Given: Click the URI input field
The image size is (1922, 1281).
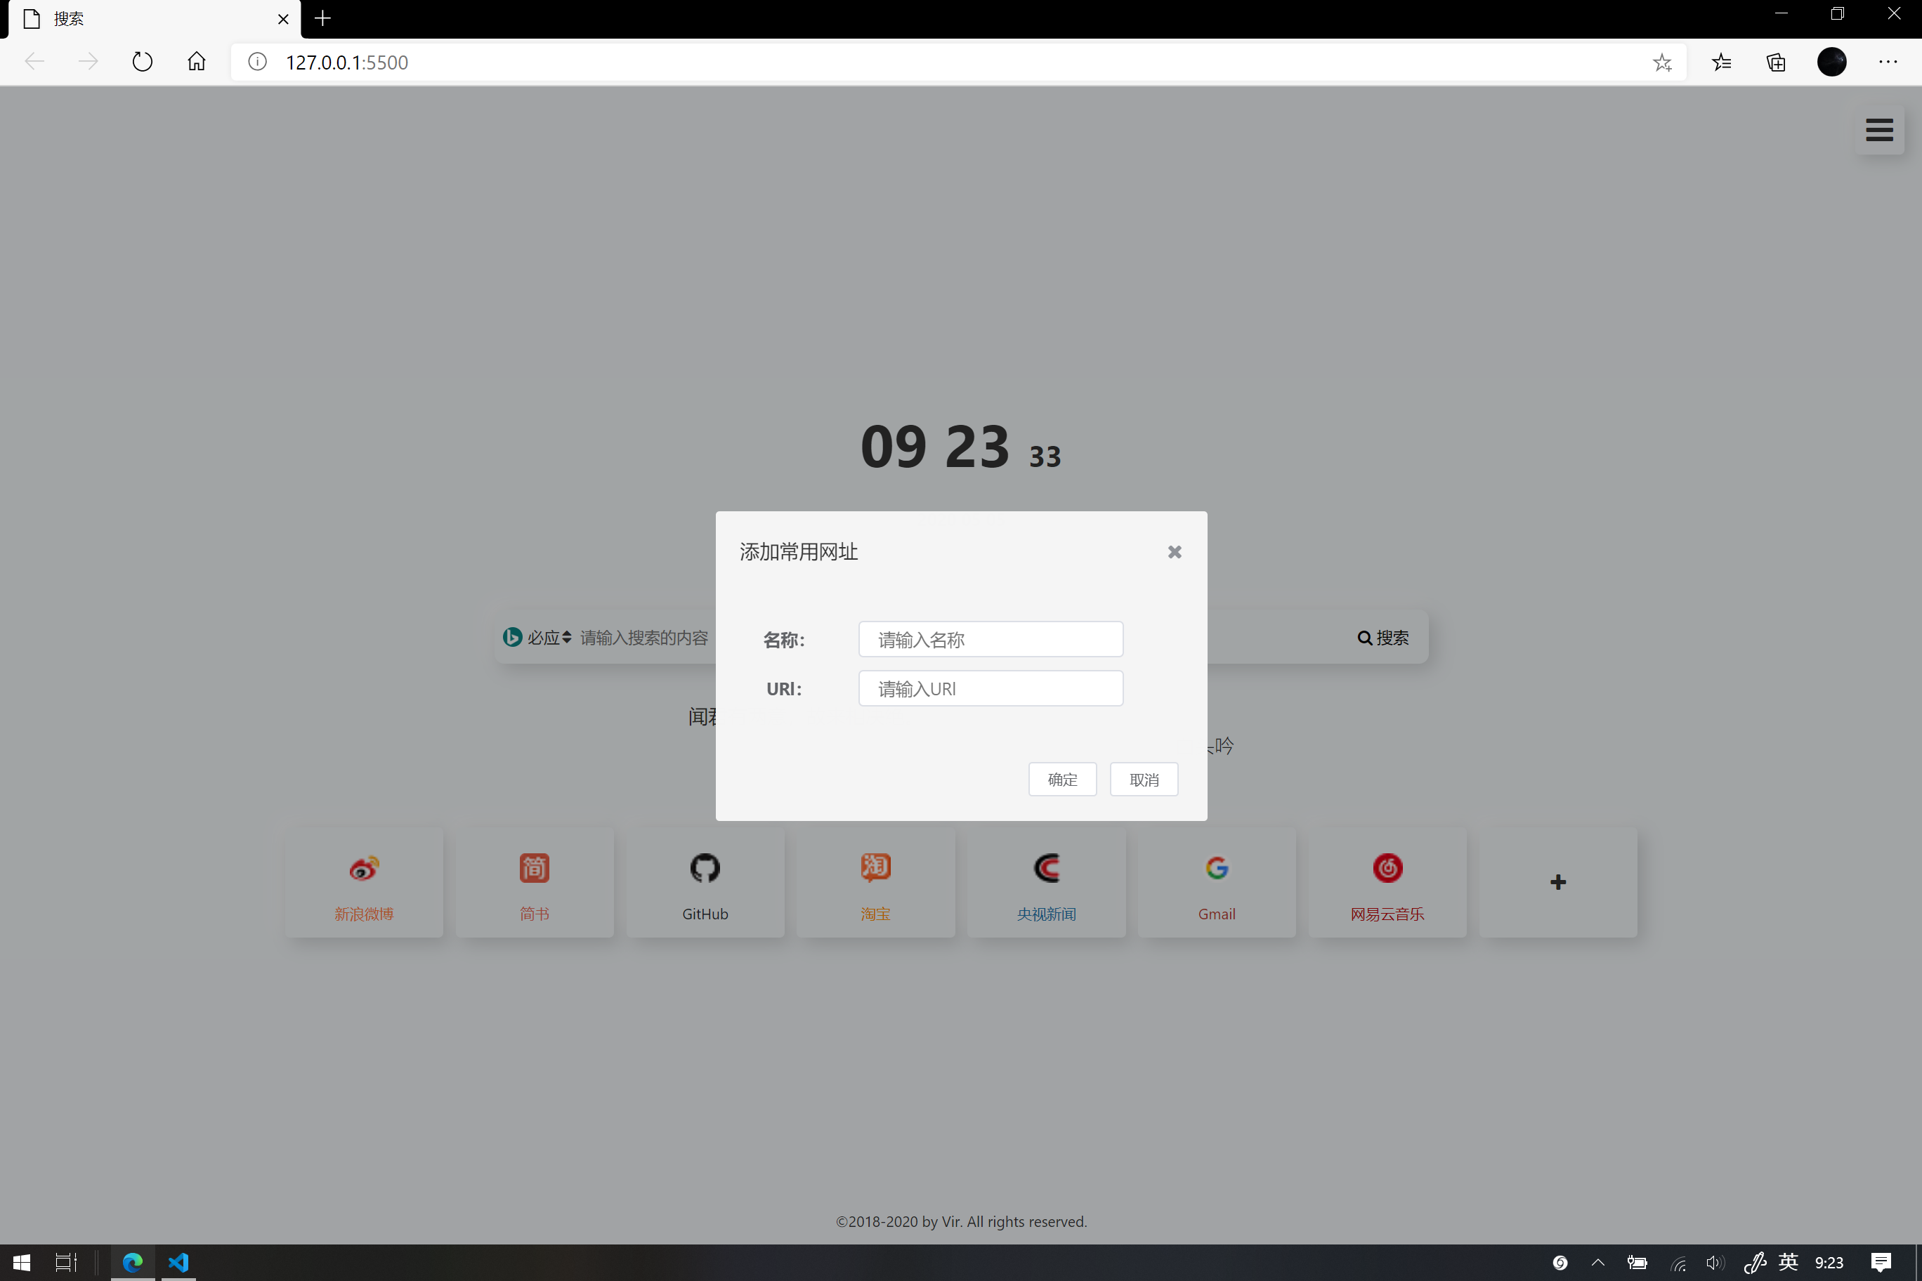Looking at the screenshot, I should (991, 688).
